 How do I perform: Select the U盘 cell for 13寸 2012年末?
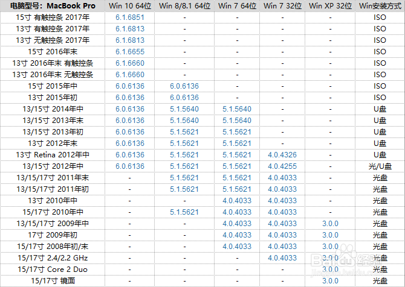pos(380,143)
